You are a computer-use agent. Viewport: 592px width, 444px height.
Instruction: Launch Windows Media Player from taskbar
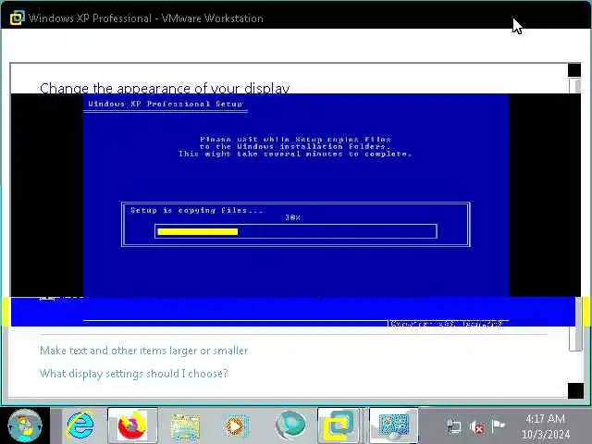click(x=237, y=426)
